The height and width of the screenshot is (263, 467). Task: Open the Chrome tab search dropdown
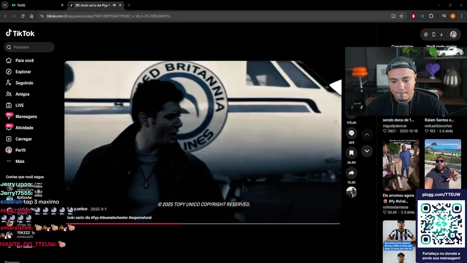coord(5,5)
